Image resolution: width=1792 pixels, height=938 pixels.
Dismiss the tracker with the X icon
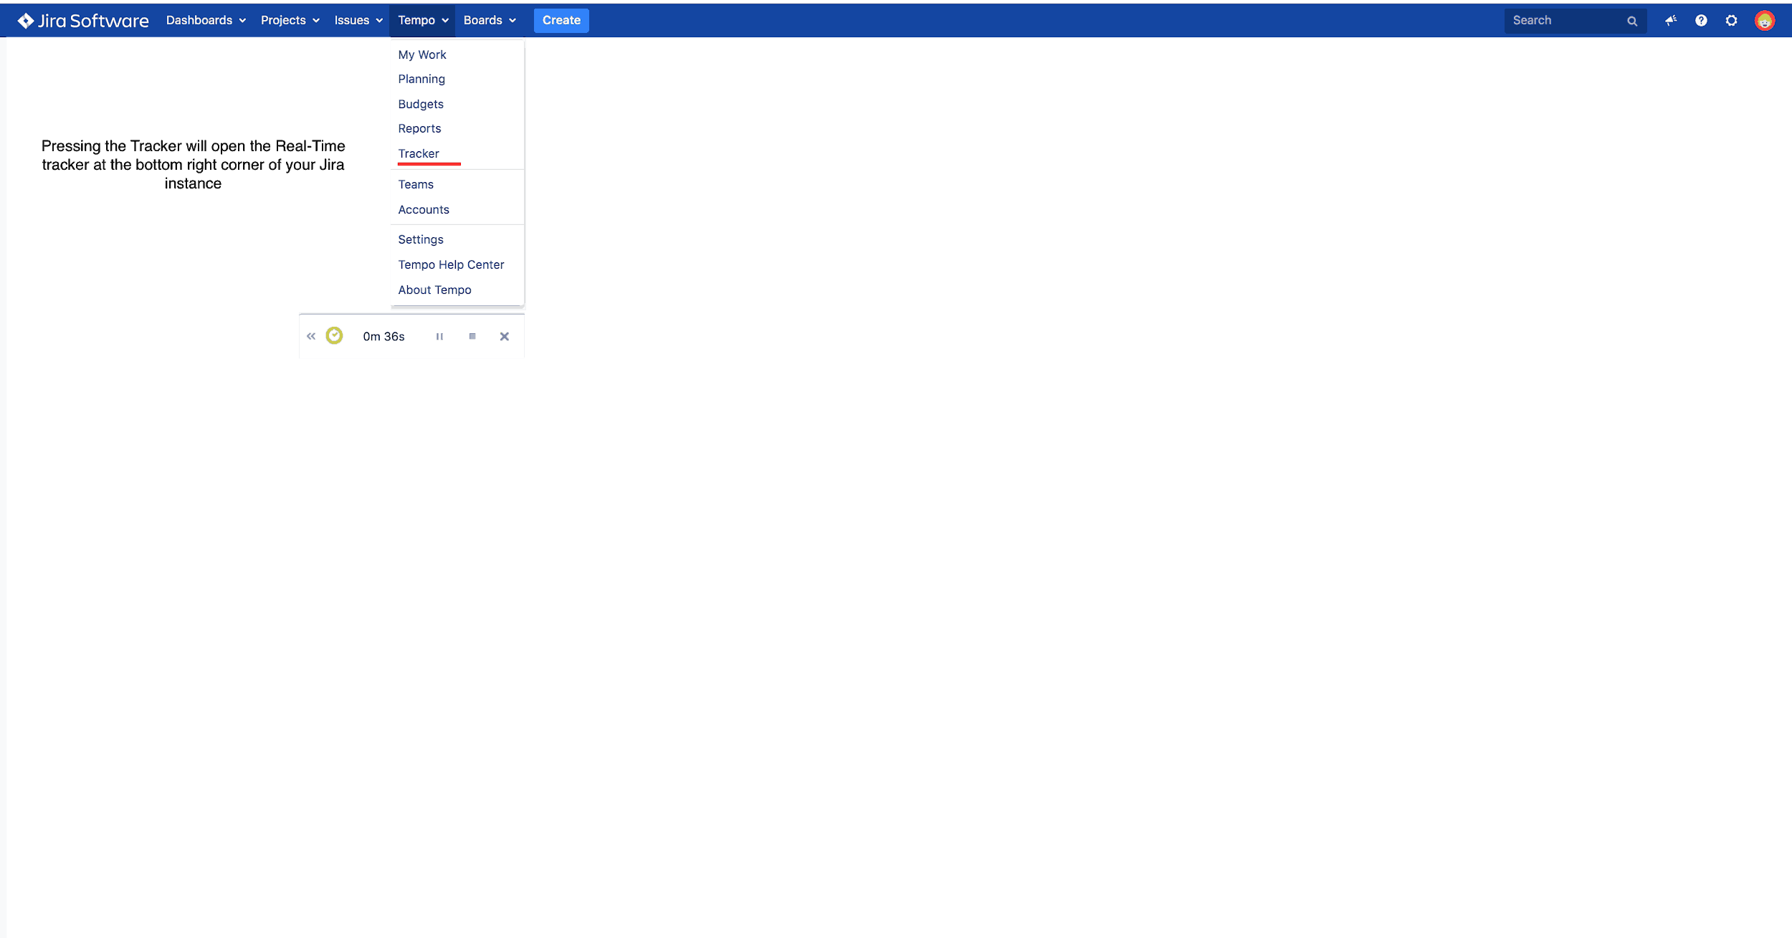505,335
